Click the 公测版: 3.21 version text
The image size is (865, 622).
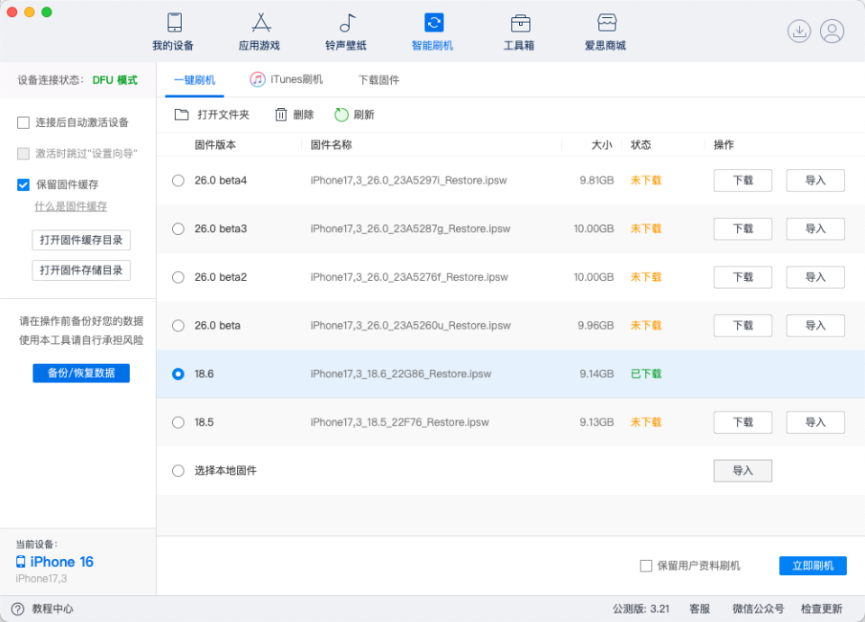pyautogui.click(x=641, y=608)
